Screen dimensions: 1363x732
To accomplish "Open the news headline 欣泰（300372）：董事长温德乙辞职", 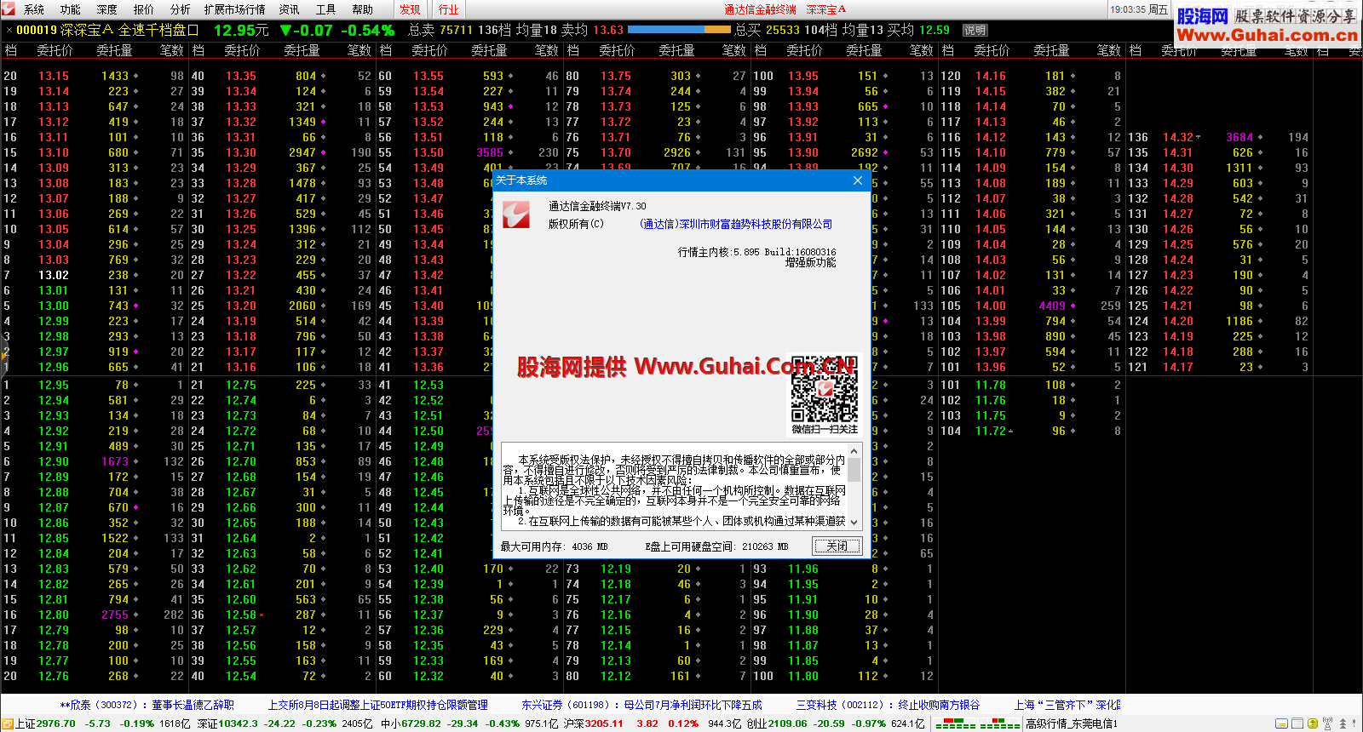I will tap(147, 705).
